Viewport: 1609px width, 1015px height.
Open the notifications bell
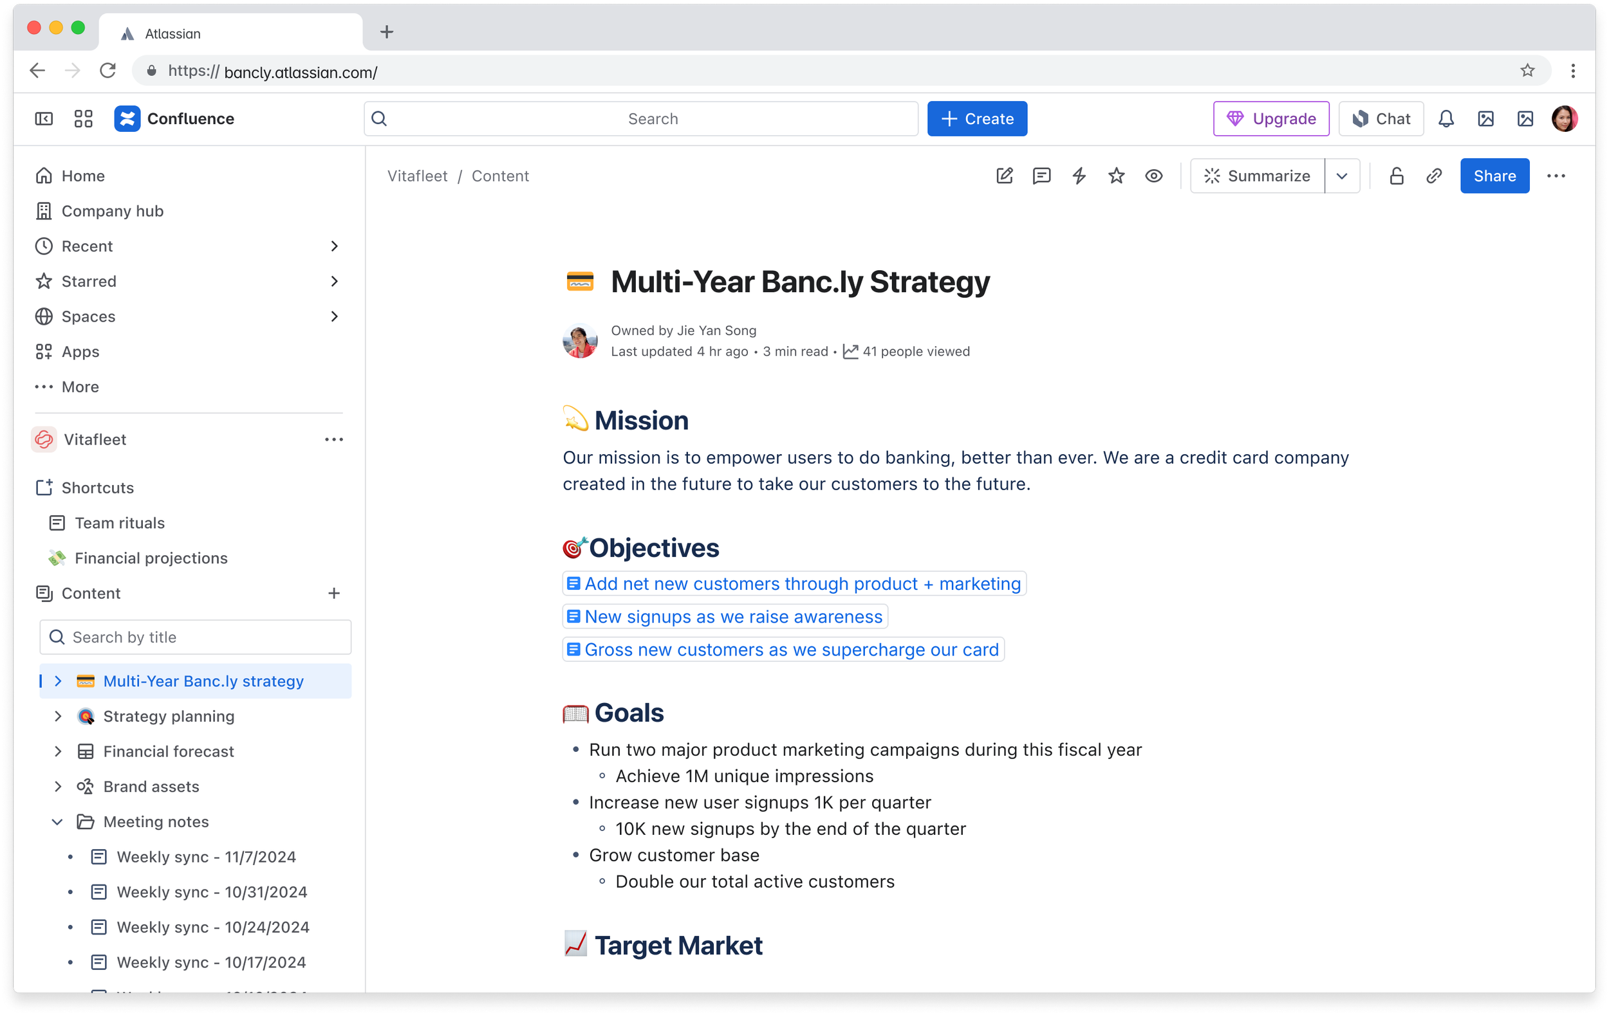[1446, 119]
